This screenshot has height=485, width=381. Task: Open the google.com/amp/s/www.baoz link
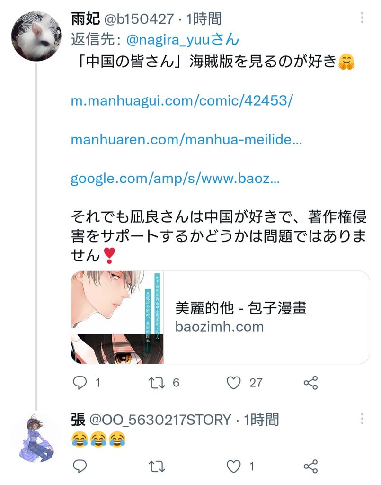pyautogui.click(x=175, y=179)
